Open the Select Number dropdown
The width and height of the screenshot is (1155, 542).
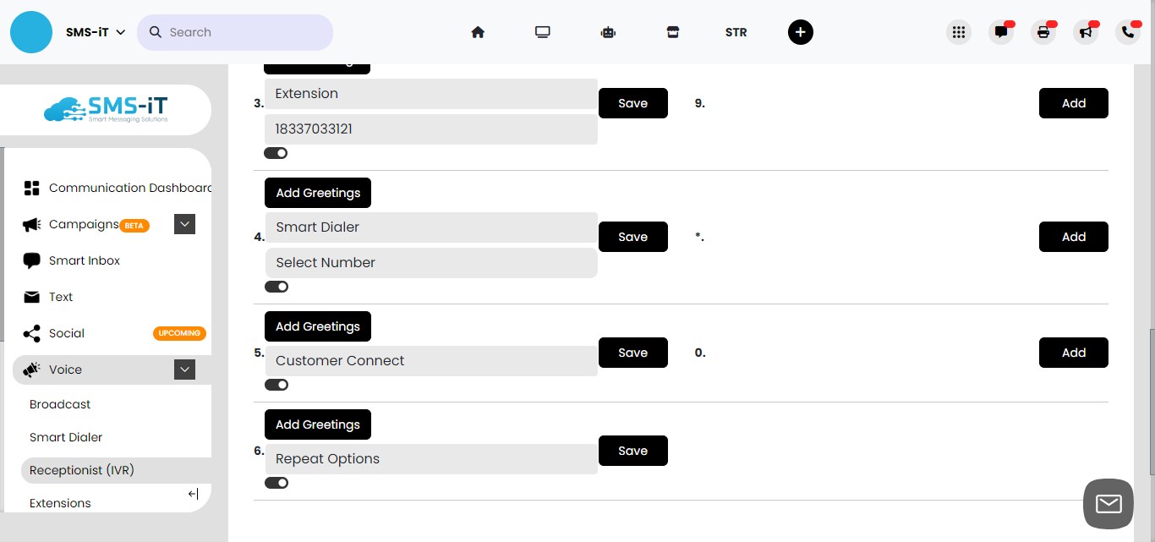coord(431,263)
